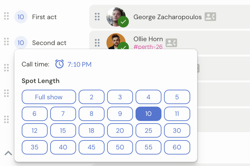Pick the 45 minute spot length

point(91,147)
